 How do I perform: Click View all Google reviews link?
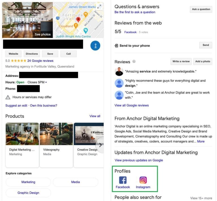131,105
